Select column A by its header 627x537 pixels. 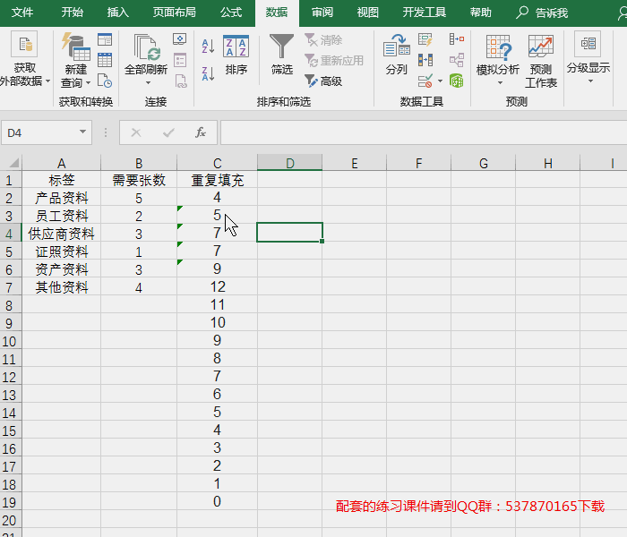coord(61,163)
